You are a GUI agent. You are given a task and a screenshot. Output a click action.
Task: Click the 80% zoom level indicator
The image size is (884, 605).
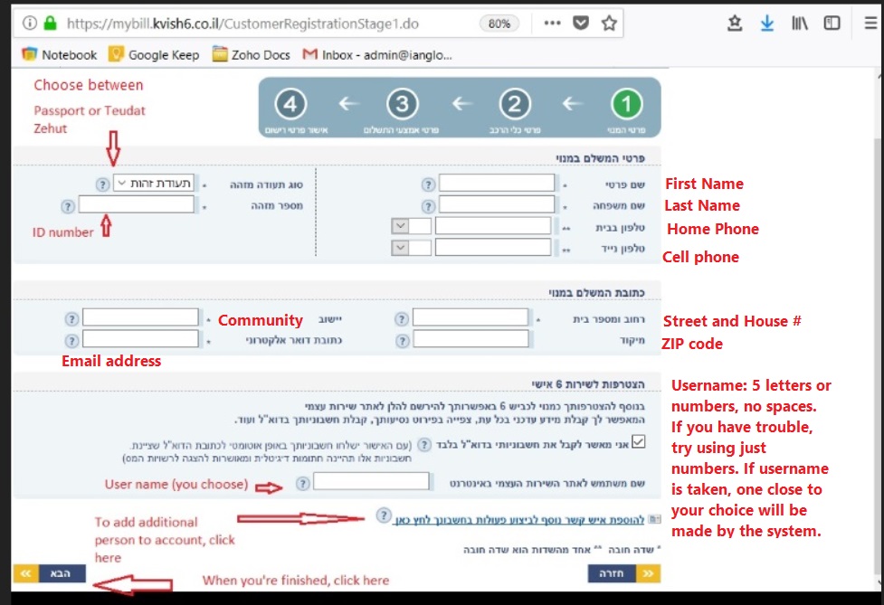(x=499, y=24)
